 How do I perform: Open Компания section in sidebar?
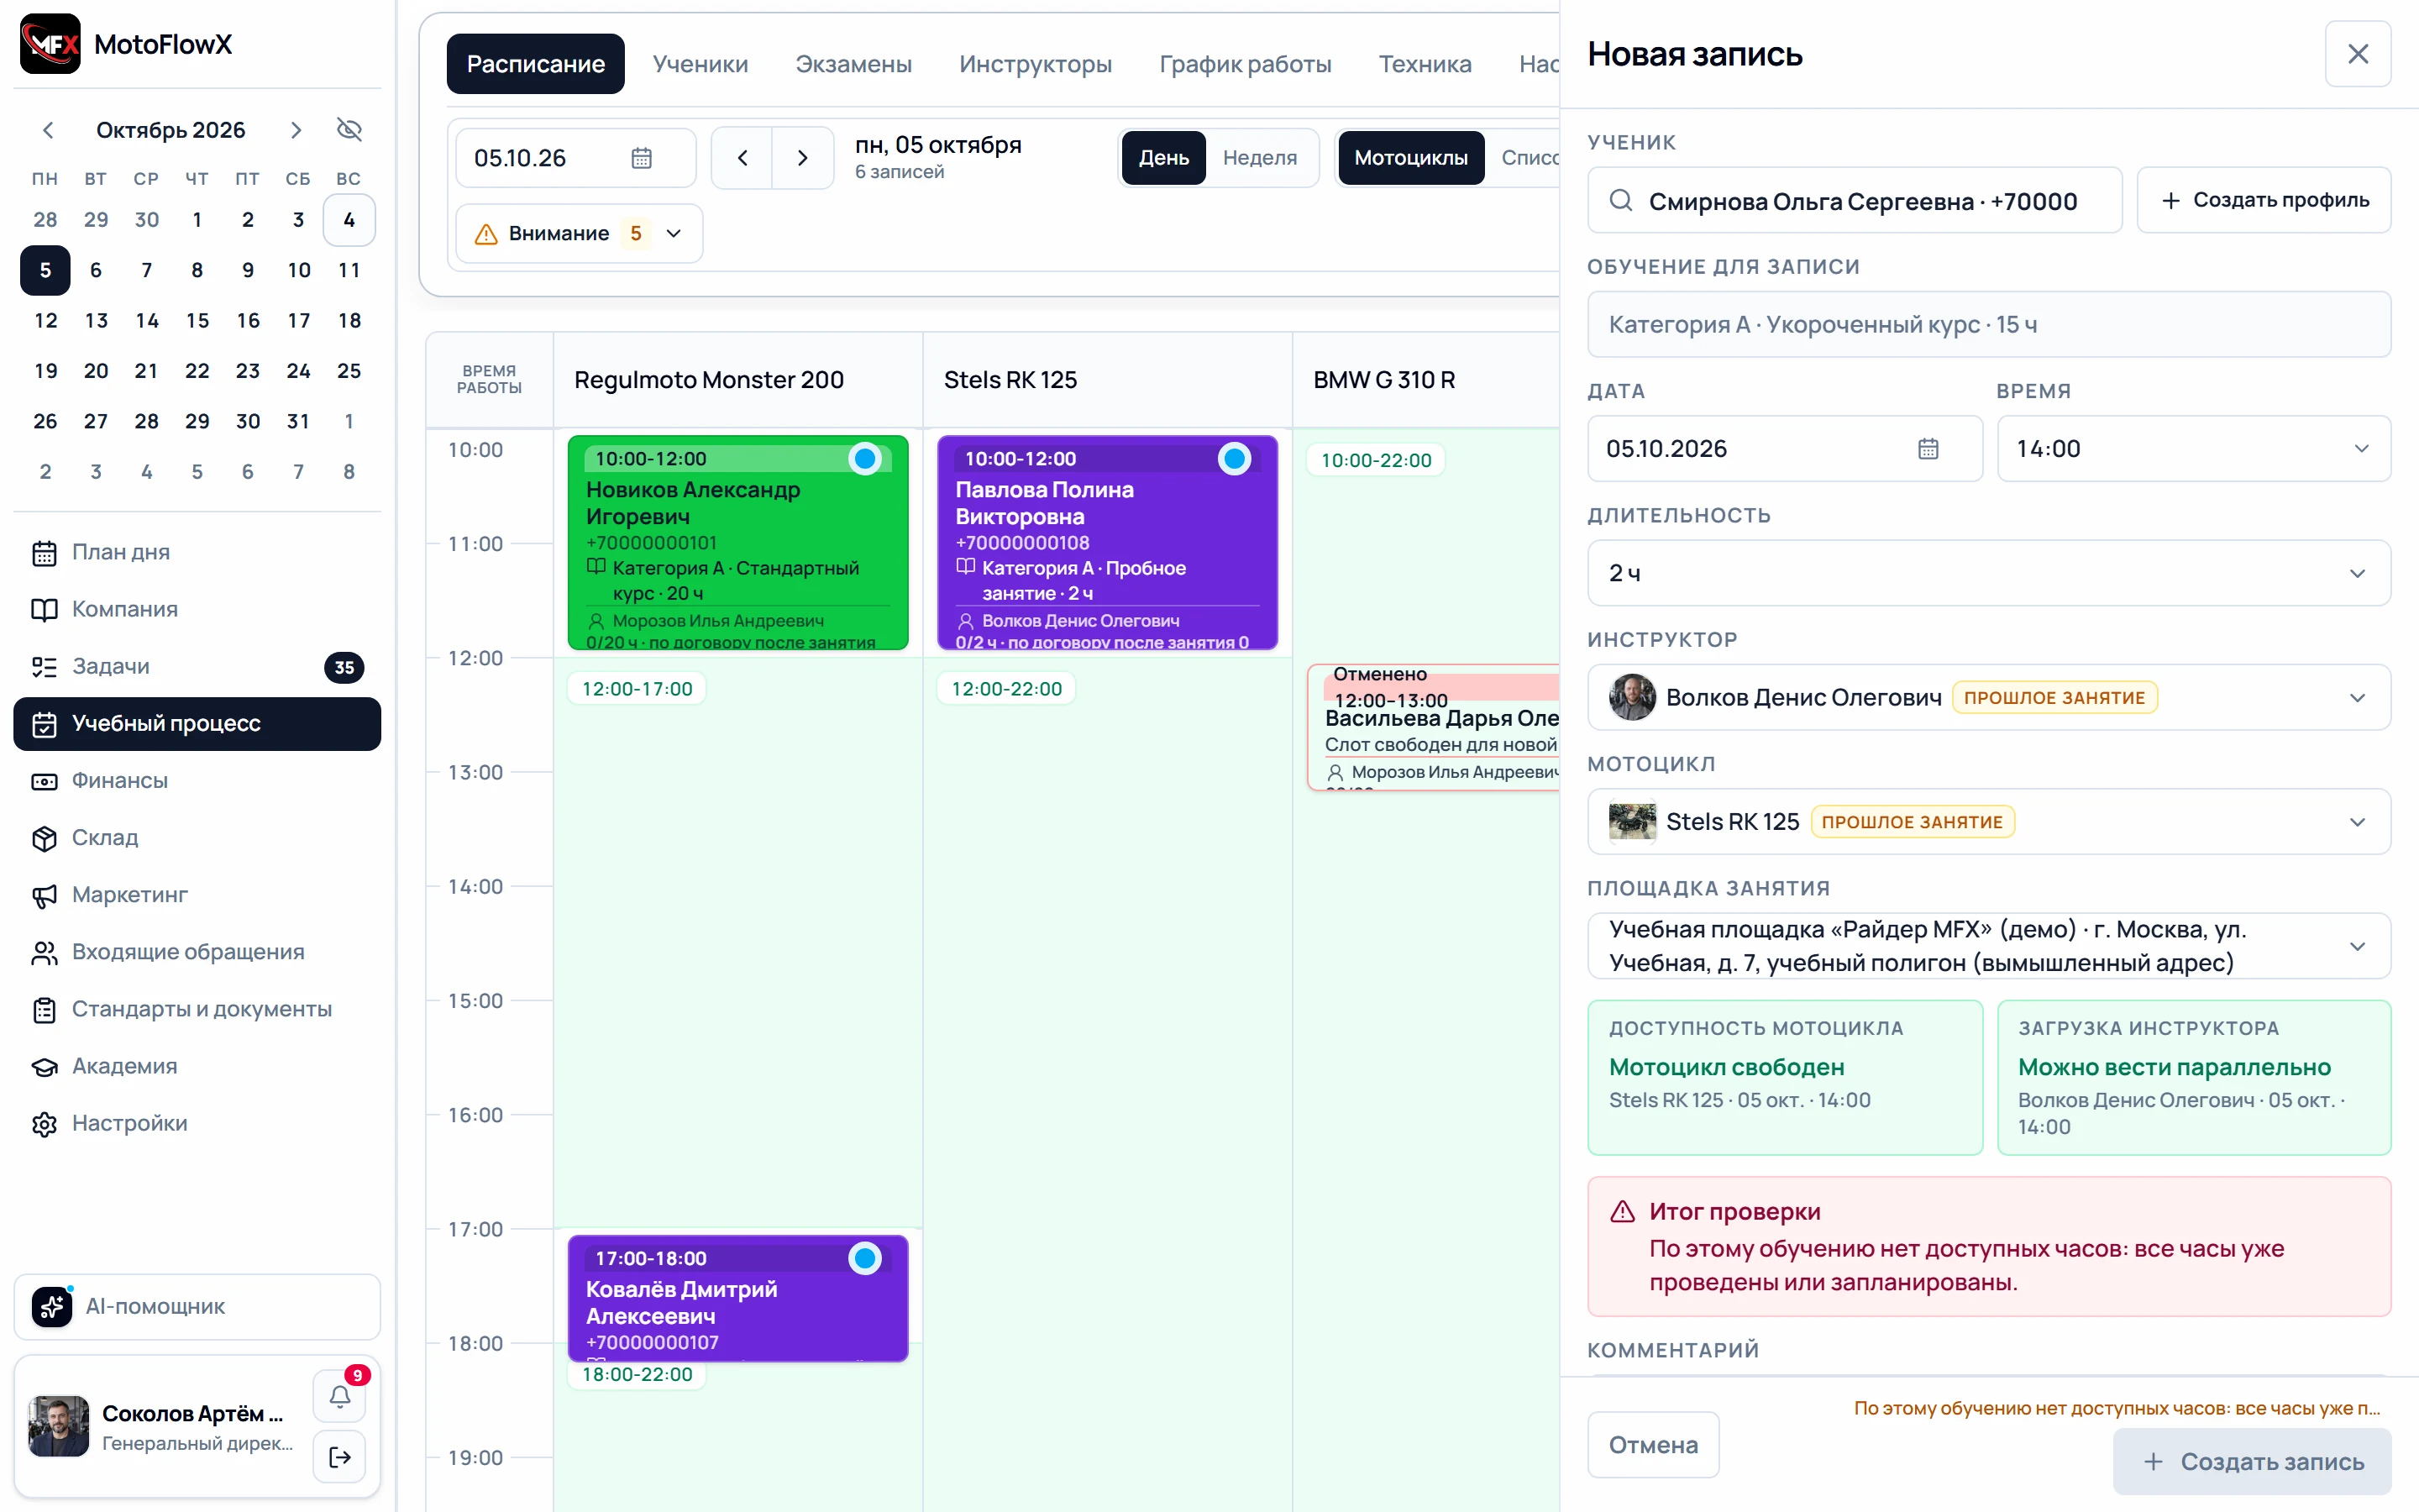point(197,609)
